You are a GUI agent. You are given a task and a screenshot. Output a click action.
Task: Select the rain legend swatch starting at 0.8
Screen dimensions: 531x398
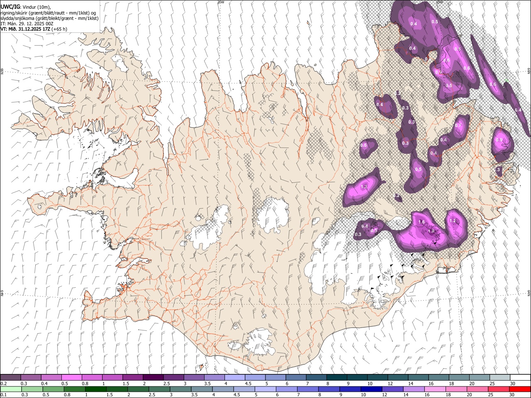tap(74, 389)
